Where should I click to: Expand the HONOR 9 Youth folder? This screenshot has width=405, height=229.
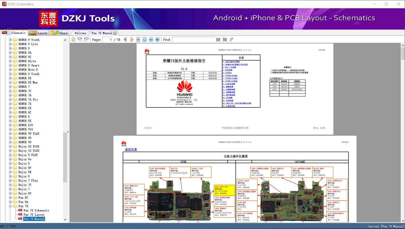(10, 40)
